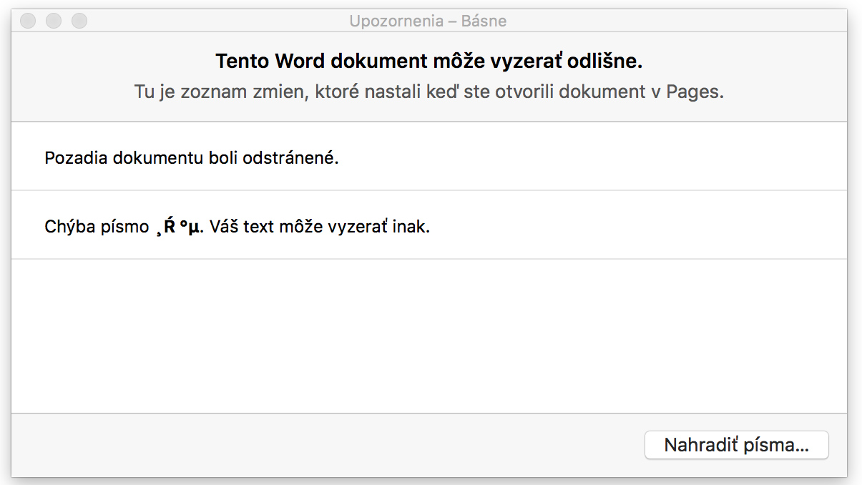862x485 pixels.
Task: Close the Upozornenia window
Action: [x=28, y=21]
